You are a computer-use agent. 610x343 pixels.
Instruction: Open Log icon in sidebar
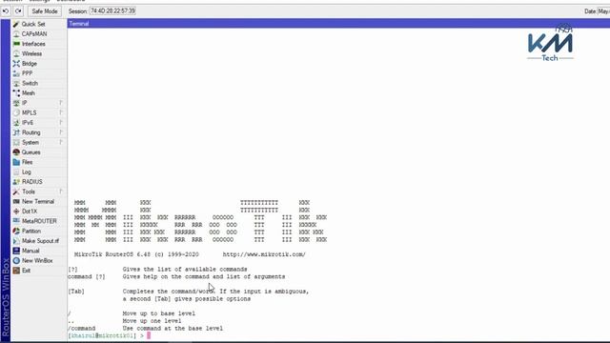pyautogui.click(x=16, y=171)
